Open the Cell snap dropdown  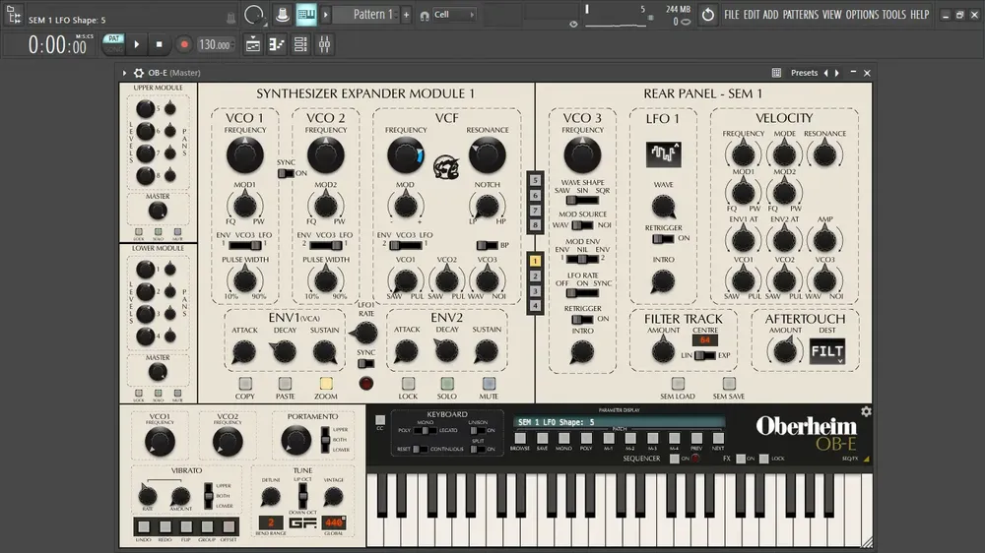pyautogui.click(x=453, y=15)
